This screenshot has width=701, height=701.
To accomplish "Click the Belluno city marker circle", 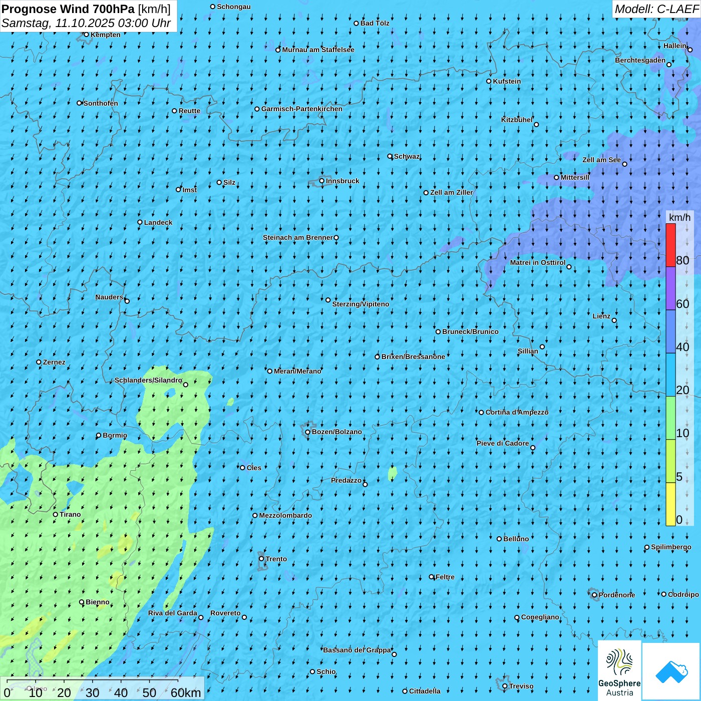I will (x=499, y=539).
